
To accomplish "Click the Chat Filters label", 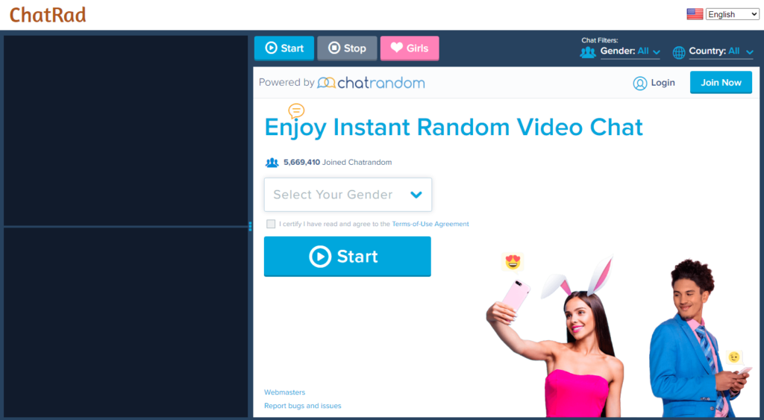I will coord(599,40).
